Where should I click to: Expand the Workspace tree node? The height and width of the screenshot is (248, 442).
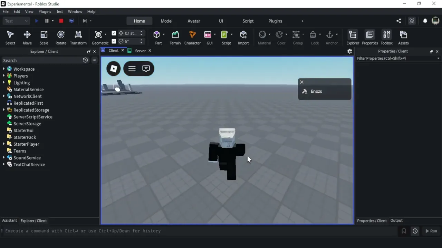(4, 69)
